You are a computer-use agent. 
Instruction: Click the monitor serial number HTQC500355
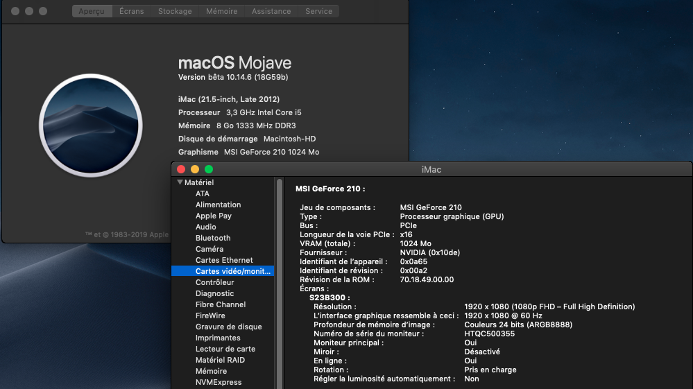click(489, 334)
